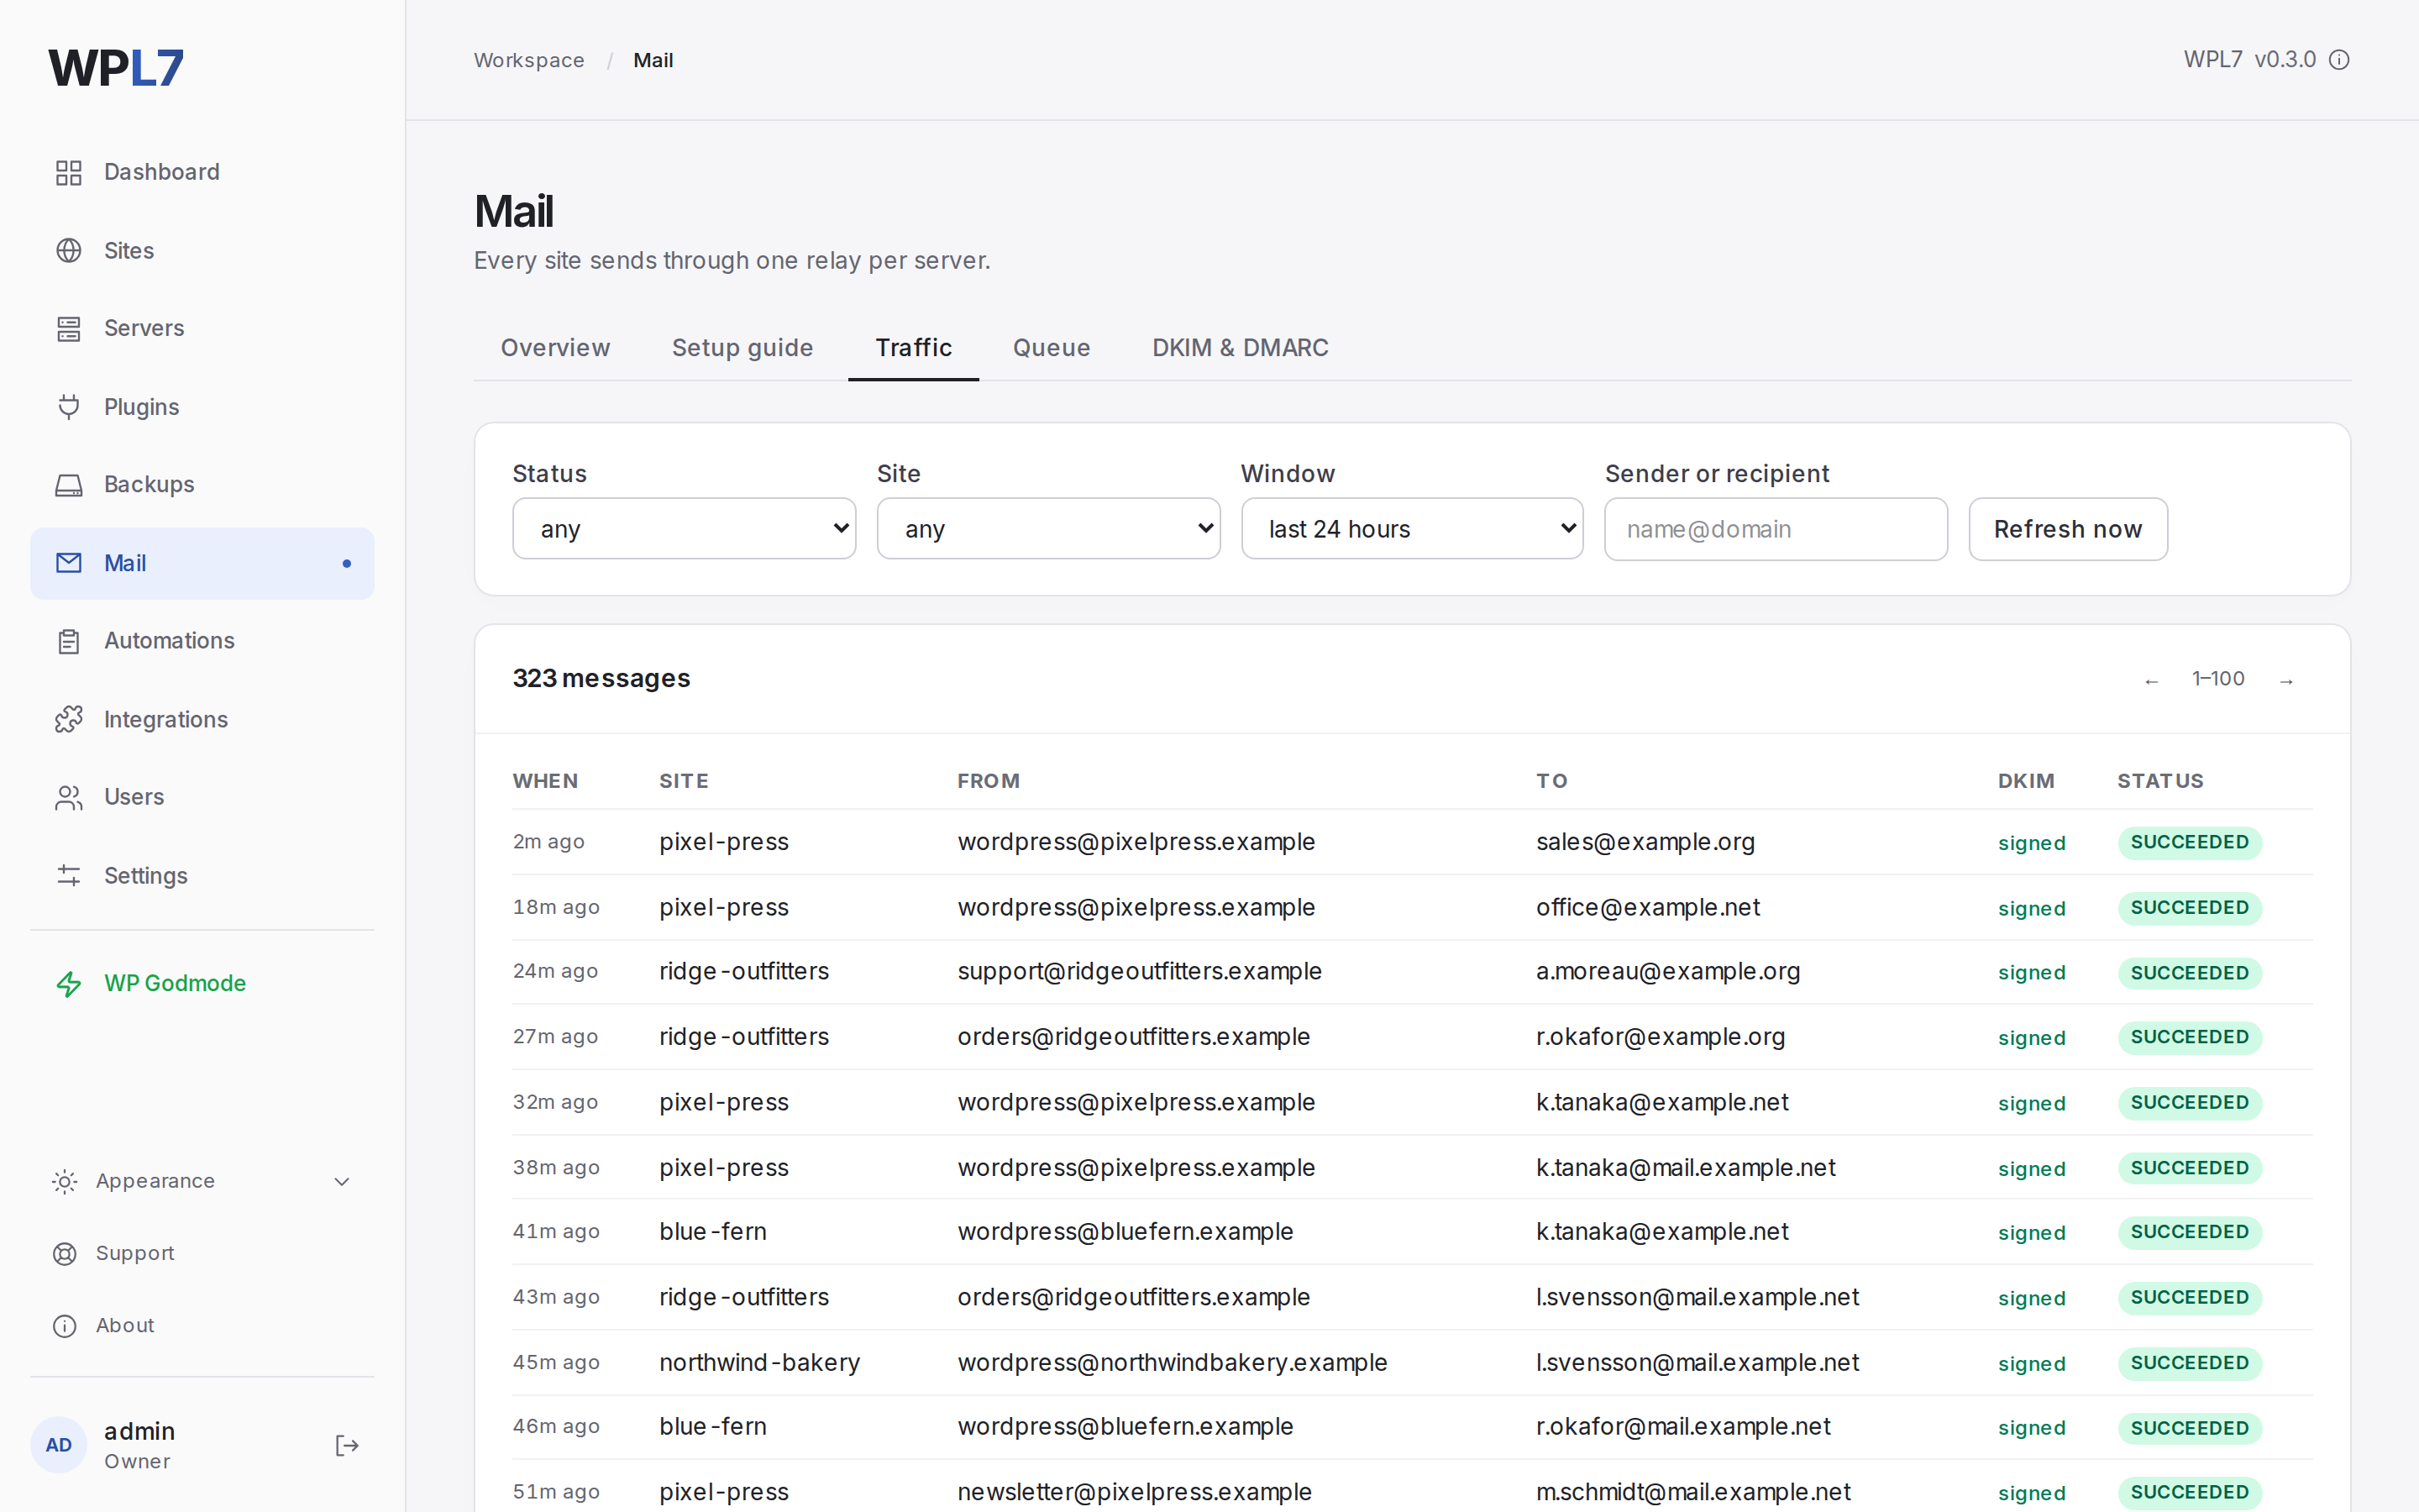Click the globe icon for Sites
This screenshot has width=2419, height=1512.
point(68,250)
